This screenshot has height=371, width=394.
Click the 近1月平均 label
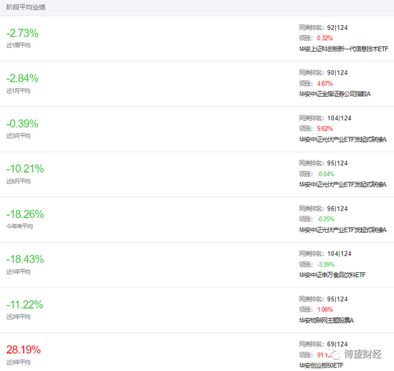click(x=19, y=91)
